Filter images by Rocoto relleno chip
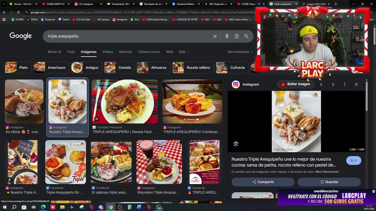The width and height of the screenshot is (376, 211). point(193,68)
